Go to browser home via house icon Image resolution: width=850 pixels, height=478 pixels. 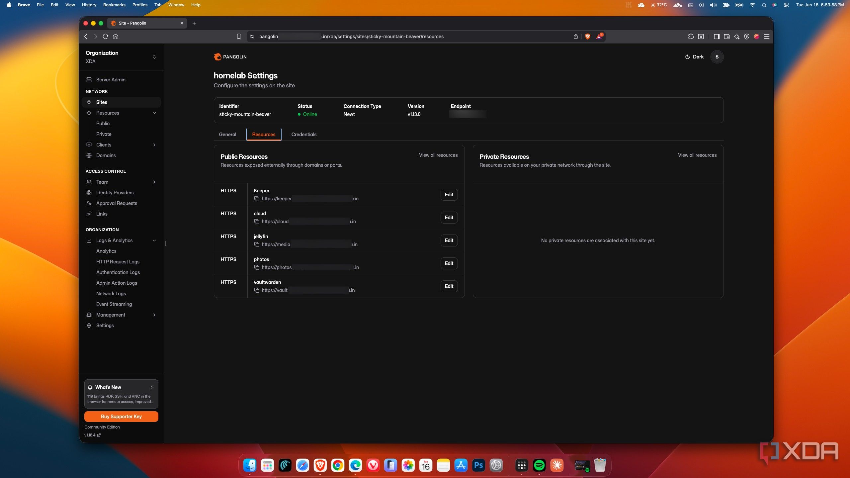(116, 37)
